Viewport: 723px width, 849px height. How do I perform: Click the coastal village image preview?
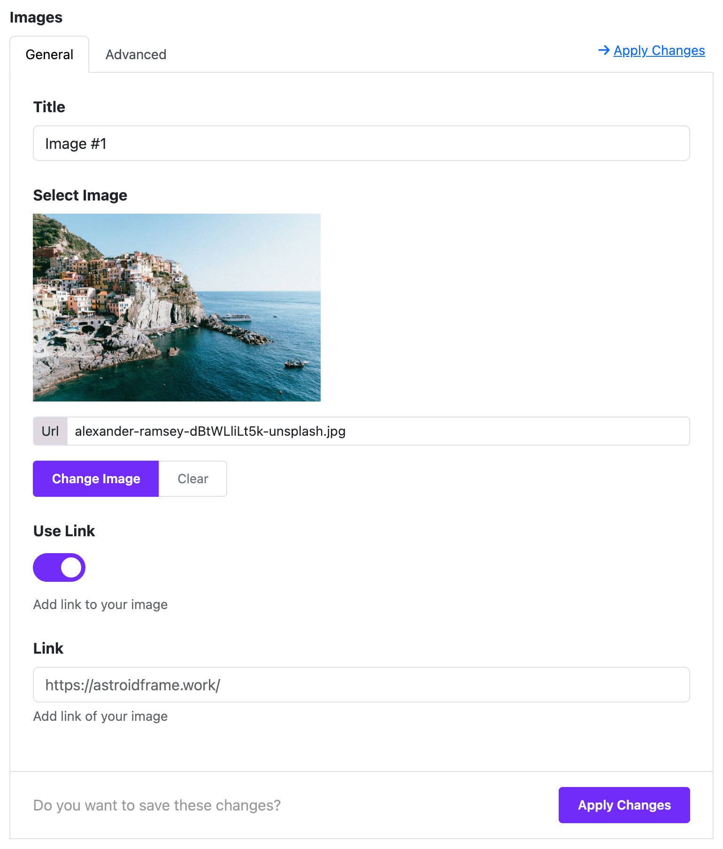point(177,308)
